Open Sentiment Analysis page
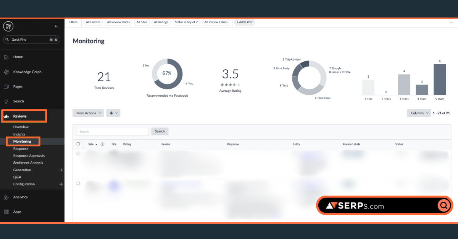Viewport: 458px width, 239px height. point(28,163)
